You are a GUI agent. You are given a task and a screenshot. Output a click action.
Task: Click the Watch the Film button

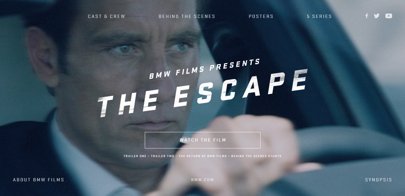pyautogui.click(x=203, y=140)
